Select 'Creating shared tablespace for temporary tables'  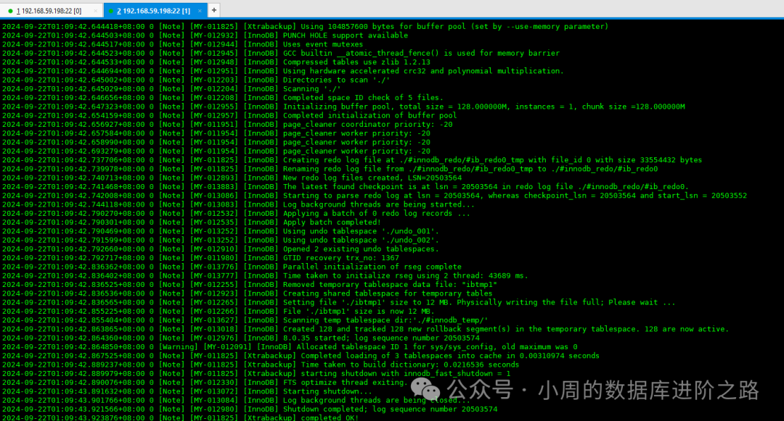tap(388, 293)
